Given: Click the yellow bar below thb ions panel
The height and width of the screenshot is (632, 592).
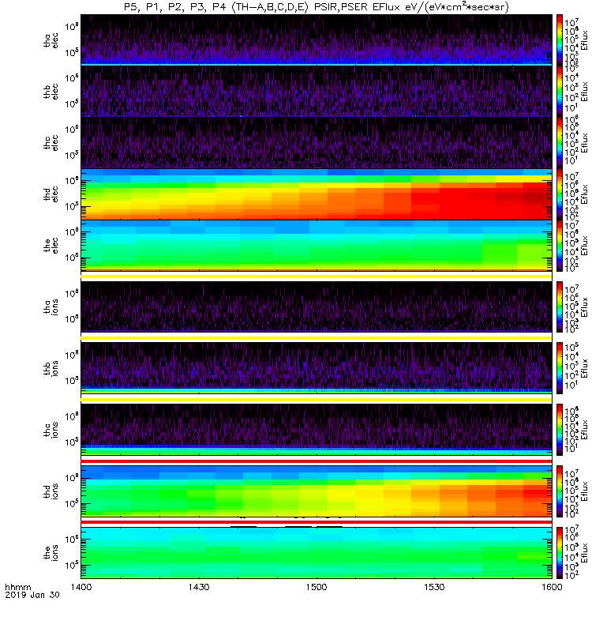Looking at the screenshot, I should [x=317, y=400].
